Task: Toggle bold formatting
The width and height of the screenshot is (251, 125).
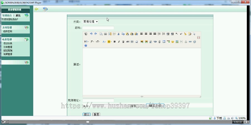Action: click(x=114, y=42)
